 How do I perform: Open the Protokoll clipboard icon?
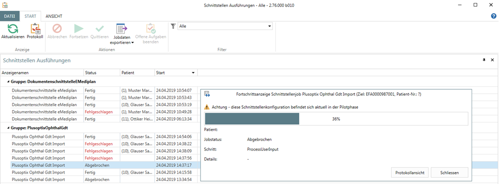35,28
